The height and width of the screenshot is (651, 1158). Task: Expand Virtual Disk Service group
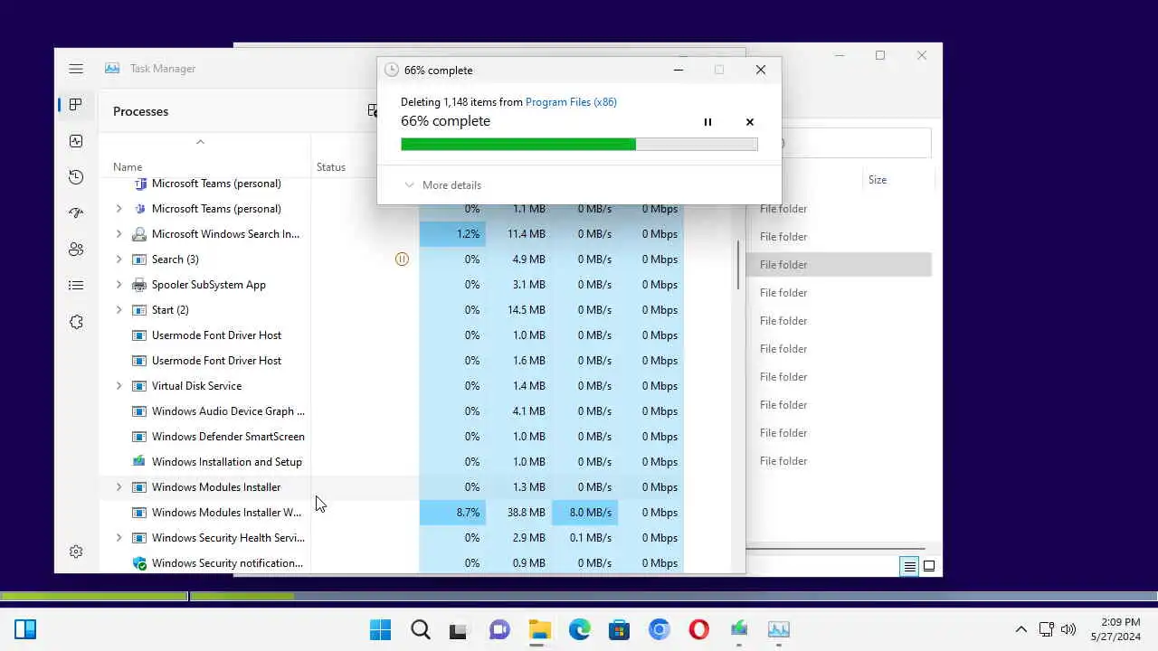click(119, 386)
